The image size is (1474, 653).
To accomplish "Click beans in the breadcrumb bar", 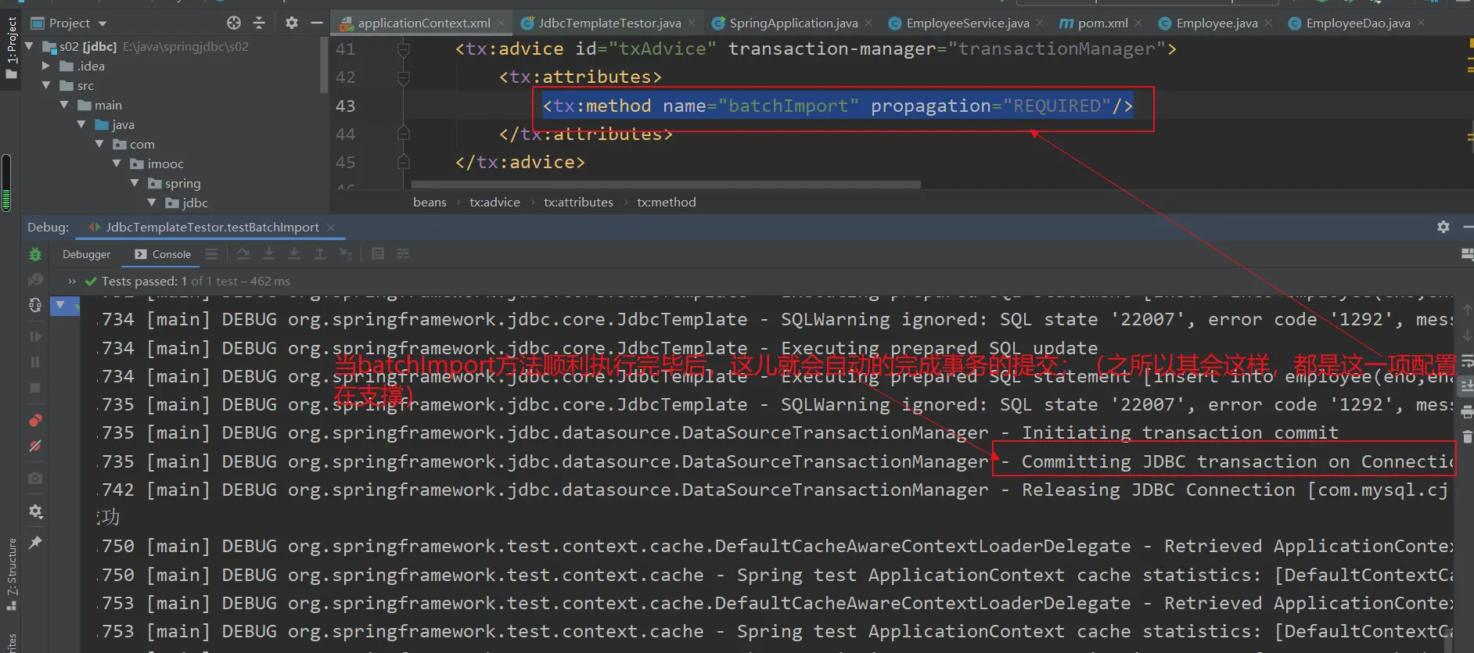I will coord(430,202).
